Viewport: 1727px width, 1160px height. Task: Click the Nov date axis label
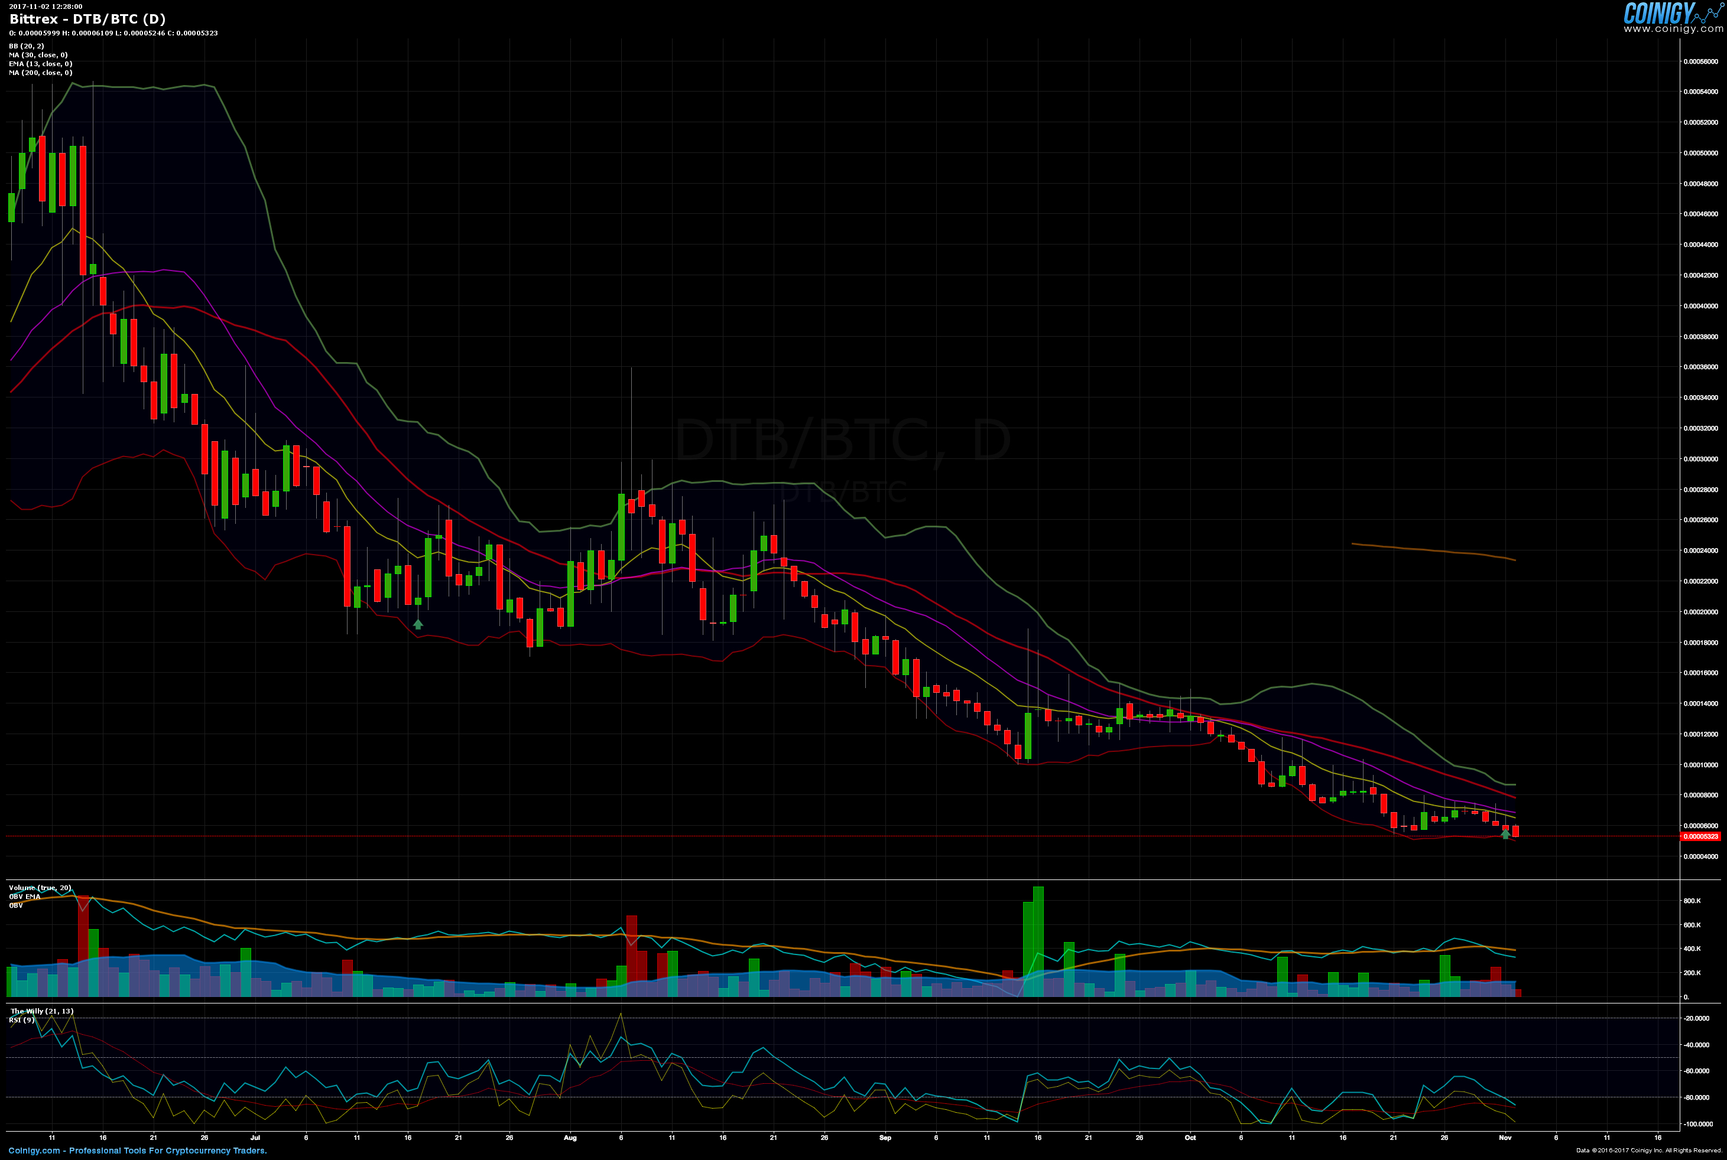point(1505,1138)
